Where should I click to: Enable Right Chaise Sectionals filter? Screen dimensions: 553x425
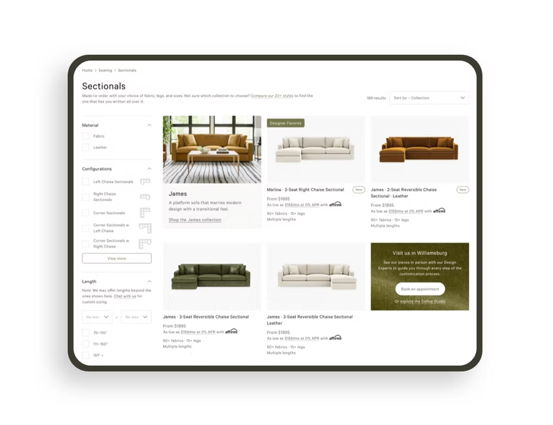tap(85, 196)
